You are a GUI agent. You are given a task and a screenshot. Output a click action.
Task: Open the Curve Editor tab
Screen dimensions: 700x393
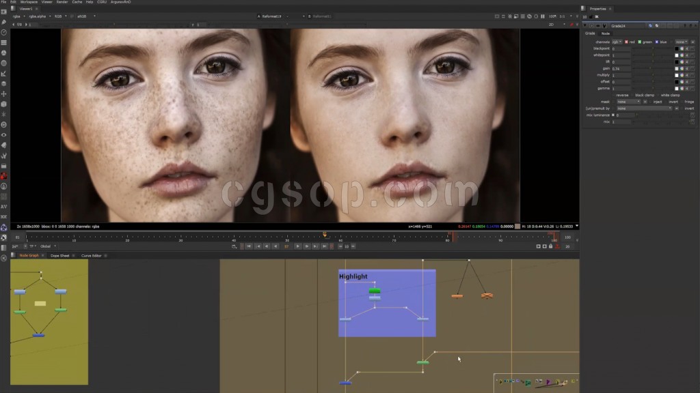[91, 255]
